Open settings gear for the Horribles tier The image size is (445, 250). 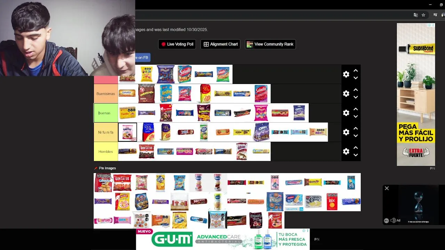346,151
